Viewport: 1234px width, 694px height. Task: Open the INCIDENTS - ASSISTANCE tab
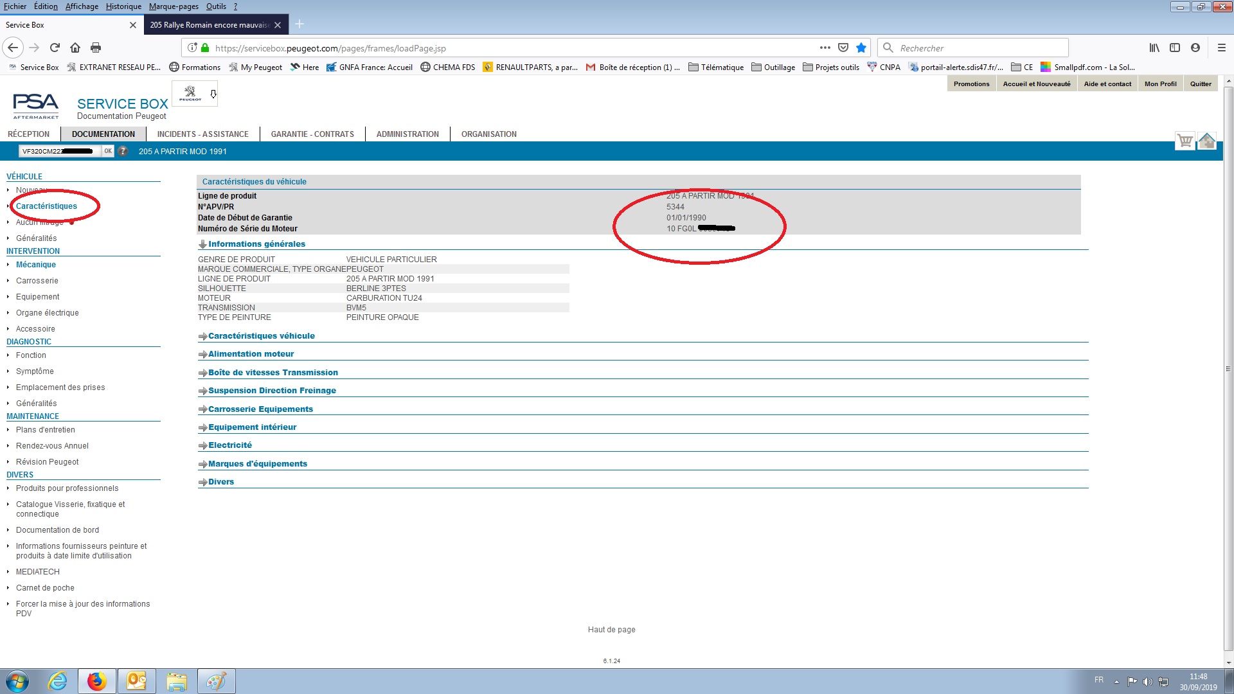point(202,134)
